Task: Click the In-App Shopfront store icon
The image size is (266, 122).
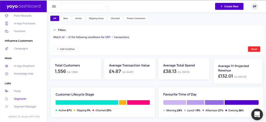Action: 7,66
